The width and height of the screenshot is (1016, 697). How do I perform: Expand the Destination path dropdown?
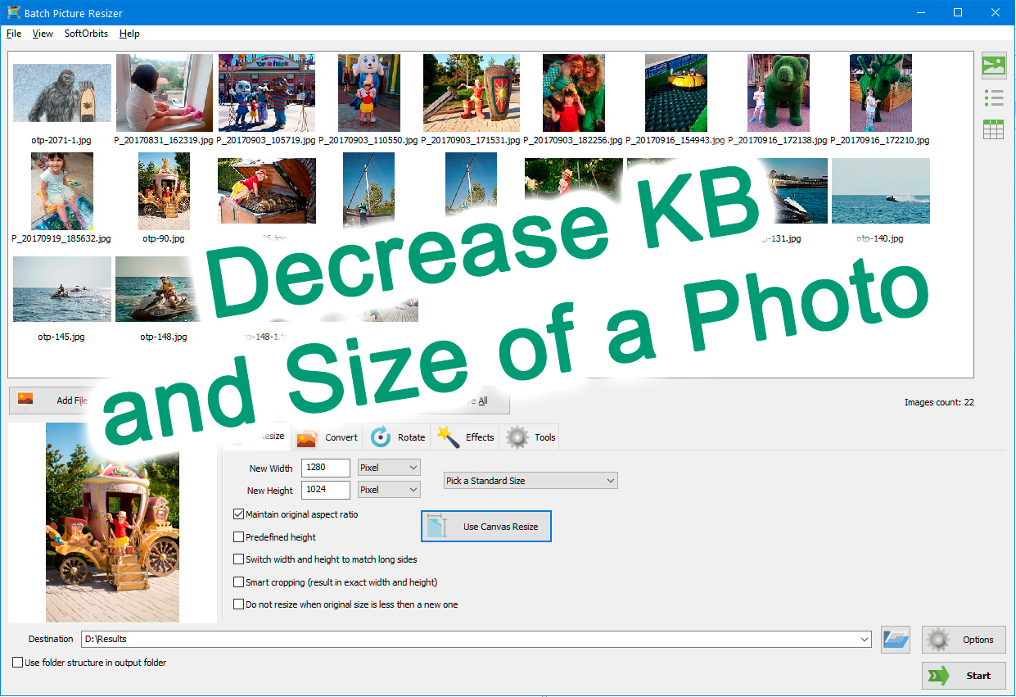[x=864, y=640]
